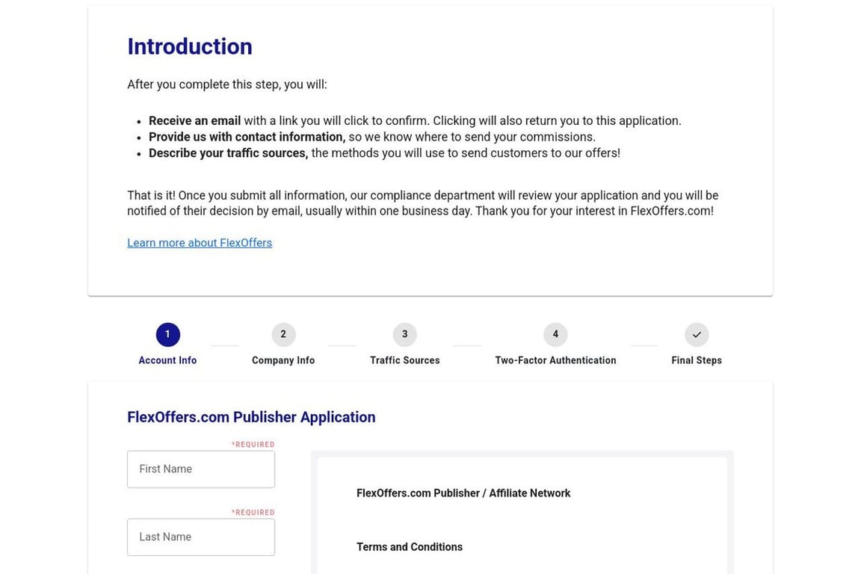This screenshot has width=861, height=574.
Task: Click inside the First Name field
Action: 200,469
